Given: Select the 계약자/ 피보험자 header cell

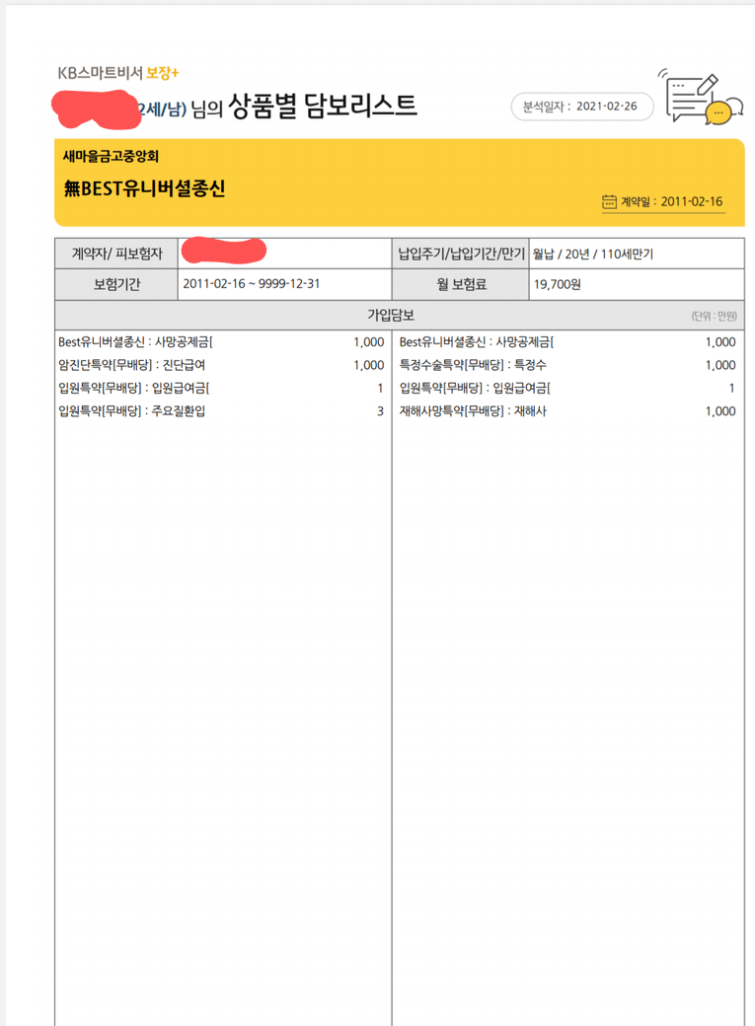Looking at the screenshot, I should tap(116, 254).
